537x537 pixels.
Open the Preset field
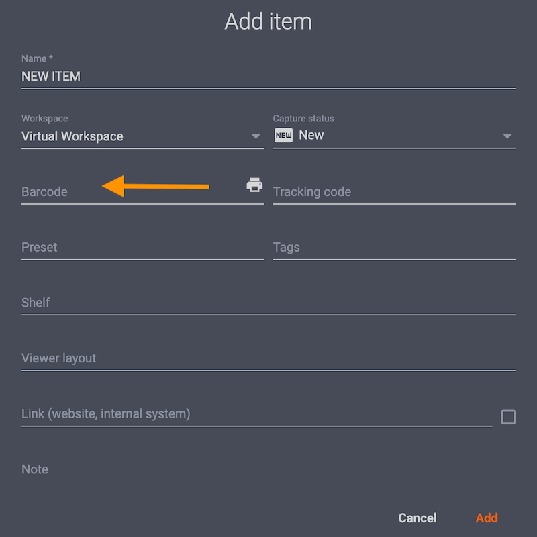[x=142, y=248]
